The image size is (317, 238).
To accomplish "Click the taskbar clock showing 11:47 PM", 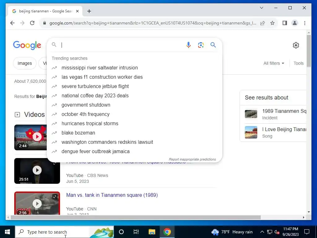I will click(x=290, y=232).
